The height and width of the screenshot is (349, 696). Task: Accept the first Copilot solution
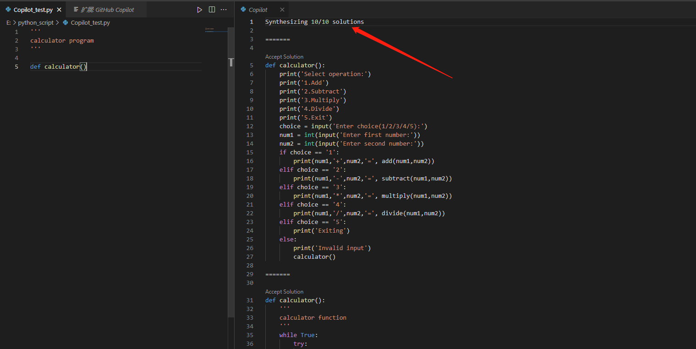(x=284, y=57)
